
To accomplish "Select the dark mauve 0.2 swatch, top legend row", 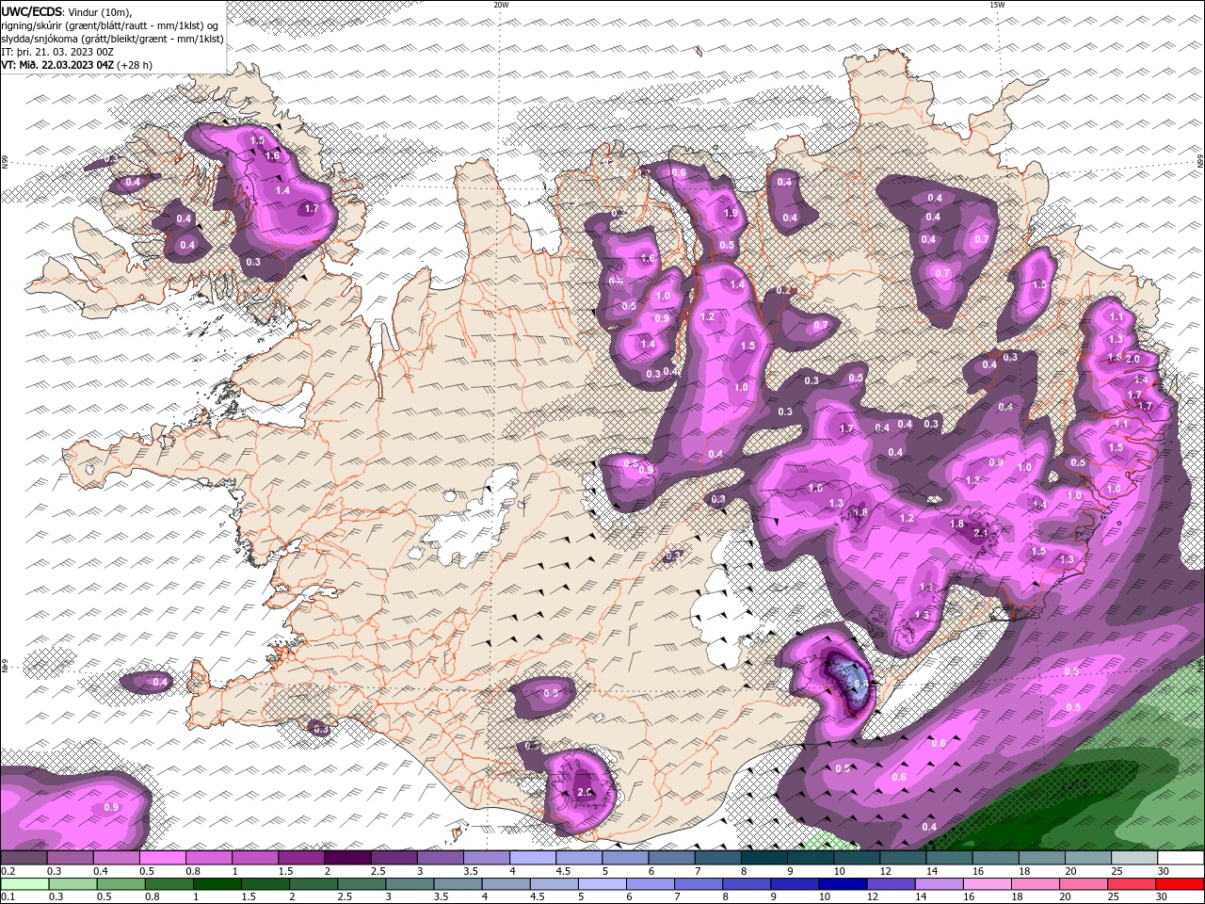I will click(24, 858).
